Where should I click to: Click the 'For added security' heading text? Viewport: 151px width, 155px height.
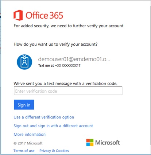(x=69, y=26)
